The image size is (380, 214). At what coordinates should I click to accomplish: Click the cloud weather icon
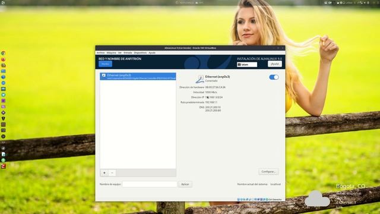pyautogui.click(x=317, y=199)
